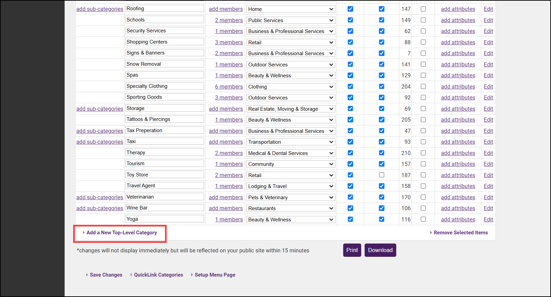Select the rightmost checkbox in the Yoga row

click(423, 219)
